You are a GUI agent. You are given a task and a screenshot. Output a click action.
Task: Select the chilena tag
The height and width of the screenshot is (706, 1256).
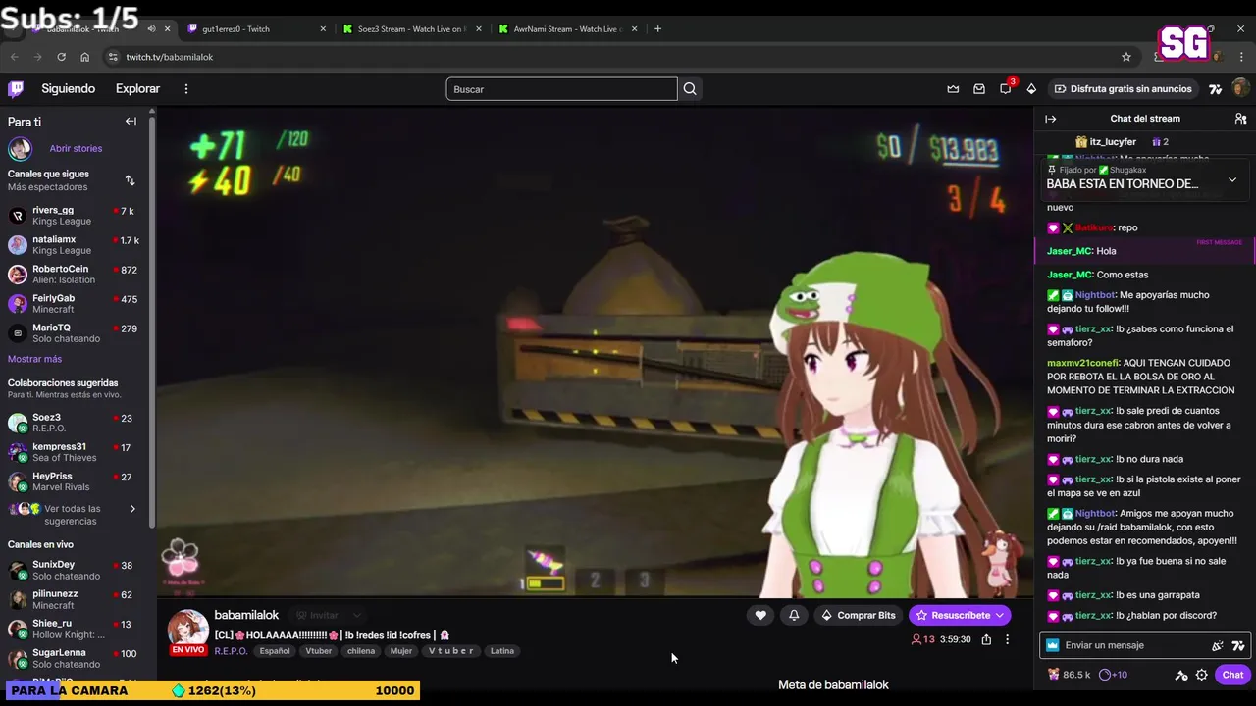click(361, 651)
